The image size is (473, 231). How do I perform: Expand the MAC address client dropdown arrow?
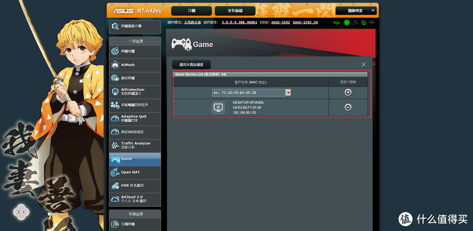coord(288,92)
